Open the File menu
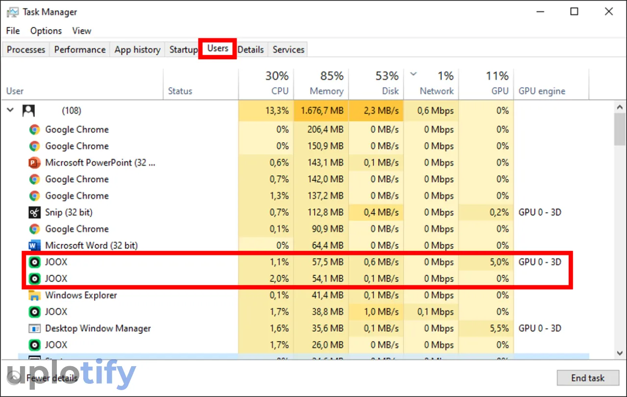 click(x=13, y=30)
